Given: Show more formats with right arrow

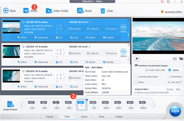Looking at the screenshot, I should click(154, 105).
